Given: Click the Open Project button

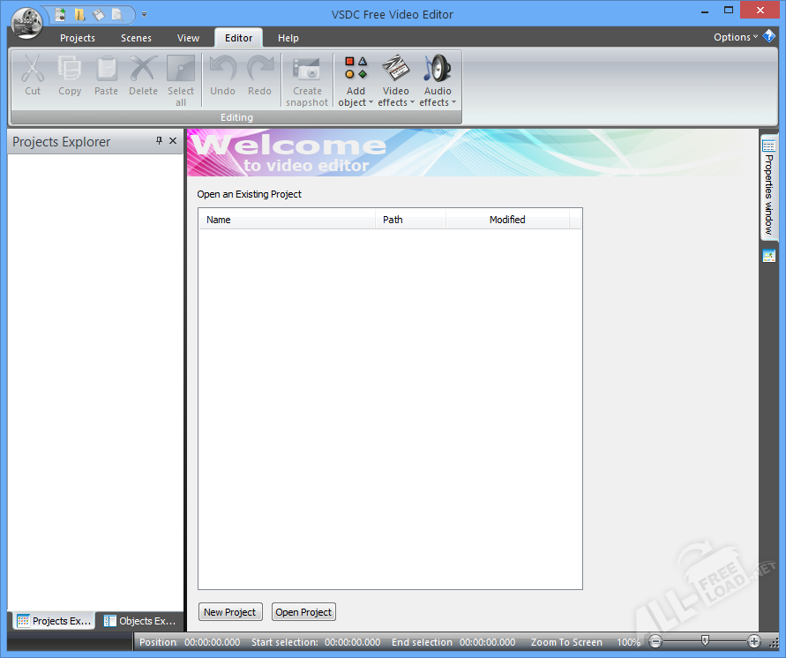Looking at the screenshot, I should [303, 612].
